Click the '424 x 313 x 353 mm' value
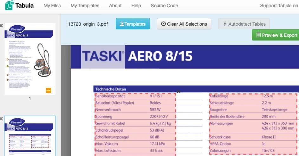Viewport: 299px width, 156px height. click(278, 123)
